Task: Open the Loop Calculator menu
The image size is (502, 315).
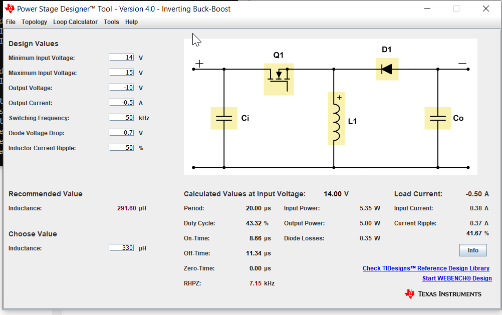Action: 75,22
